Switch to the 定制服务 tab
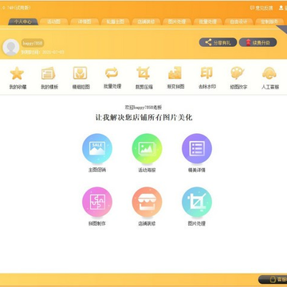This screenshot has width=287, height=287. tap(269, 22)
